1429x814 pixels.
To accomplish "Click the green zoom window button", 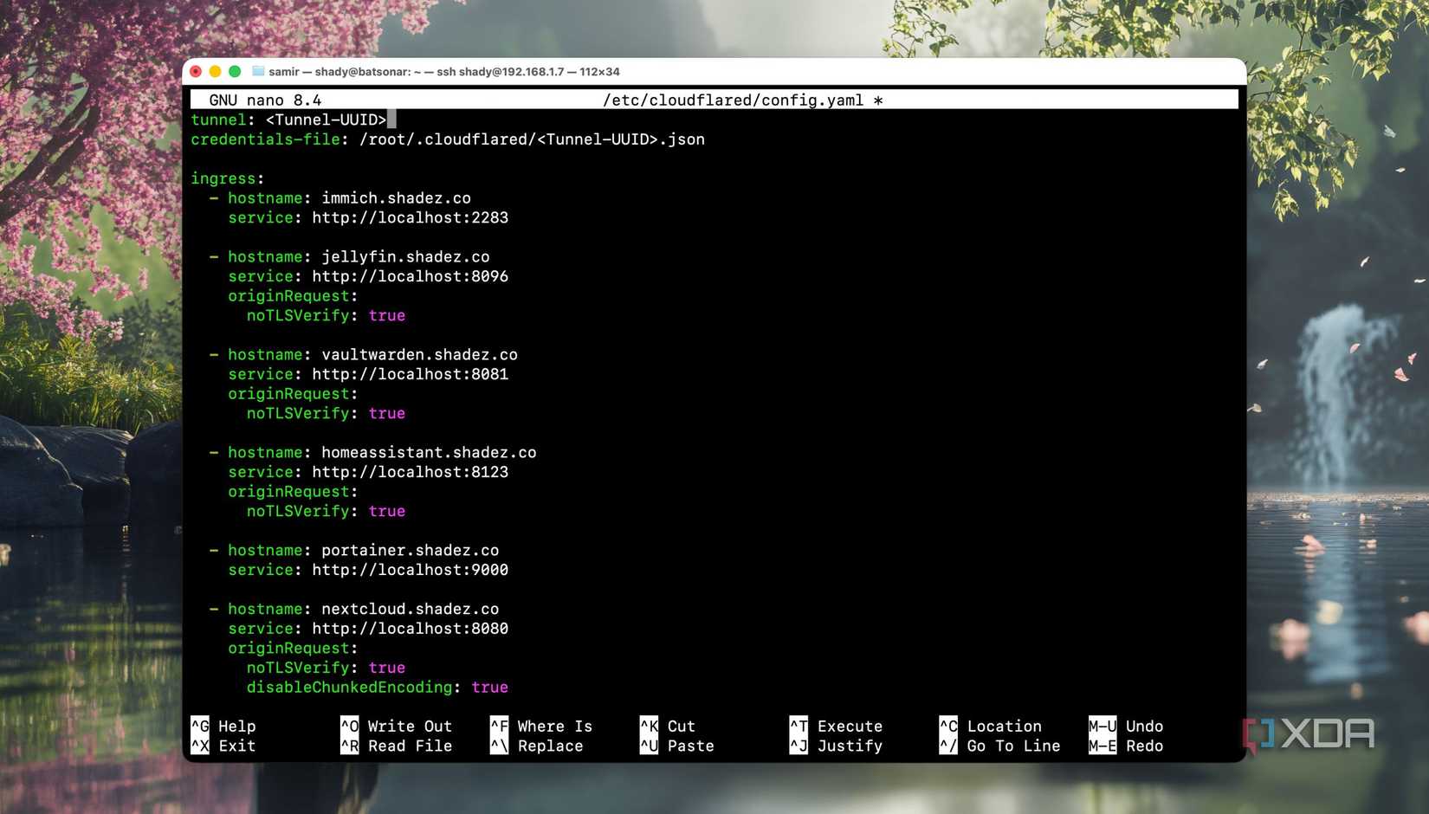I will coord(235,72).
